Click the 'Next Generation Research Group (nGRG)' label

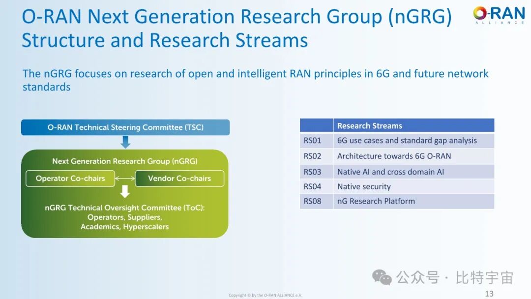(x=125, y=161)
